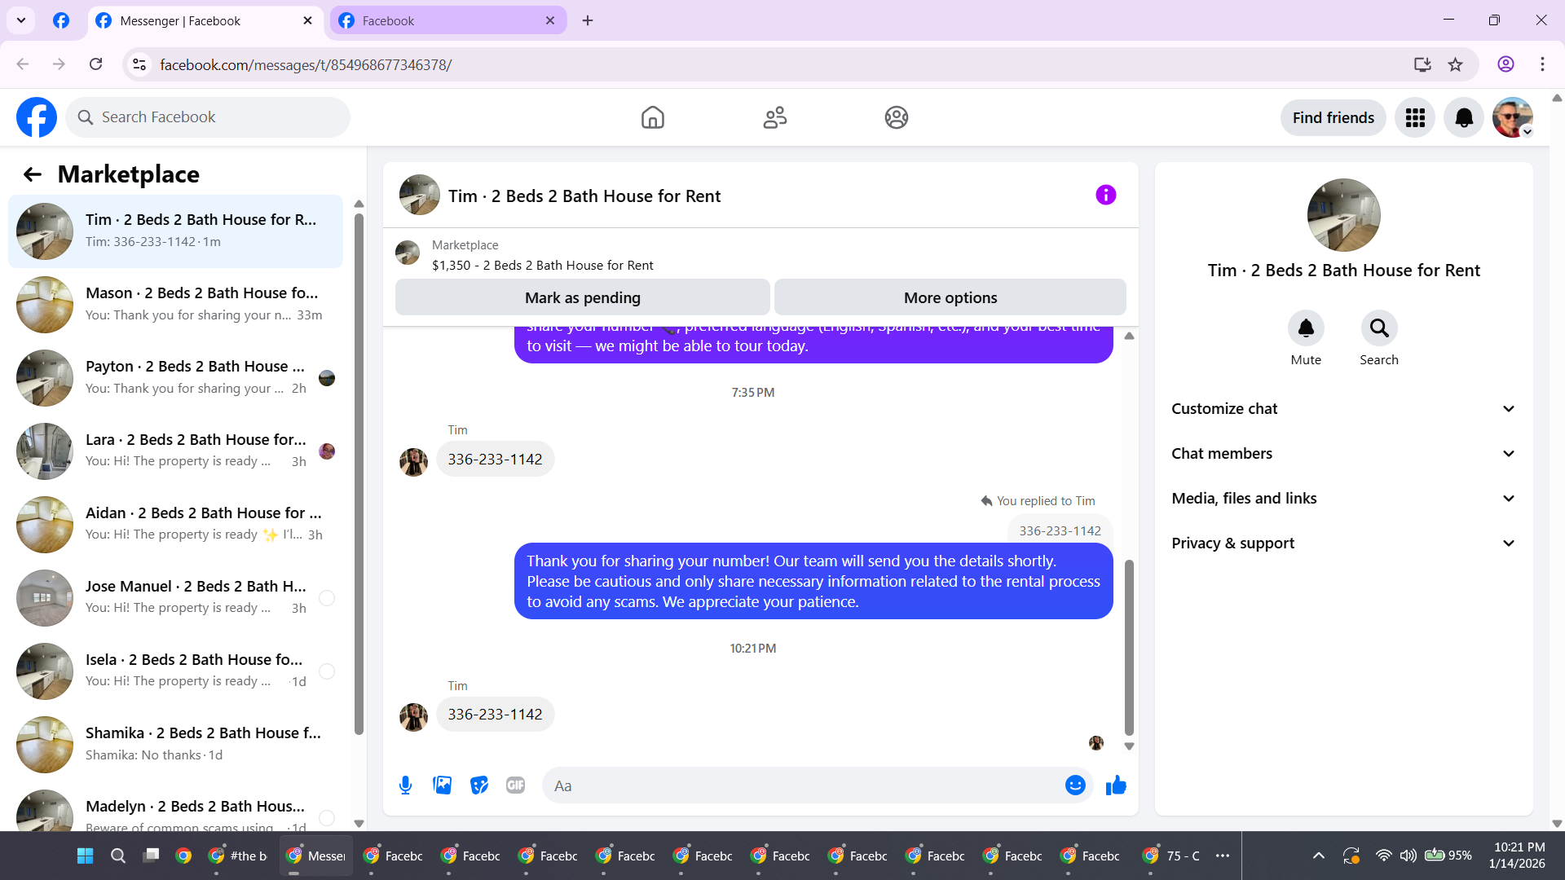Viewport: 1565px width, 880px height.
Task: Toggle read circle on Jose Manuel chat
Action: click(327, 598)
